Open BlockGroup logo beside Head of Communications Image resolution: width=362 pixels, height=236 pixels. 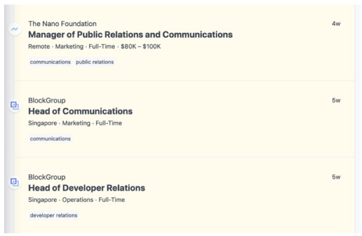pyautogui.click(x=15, y=106)
